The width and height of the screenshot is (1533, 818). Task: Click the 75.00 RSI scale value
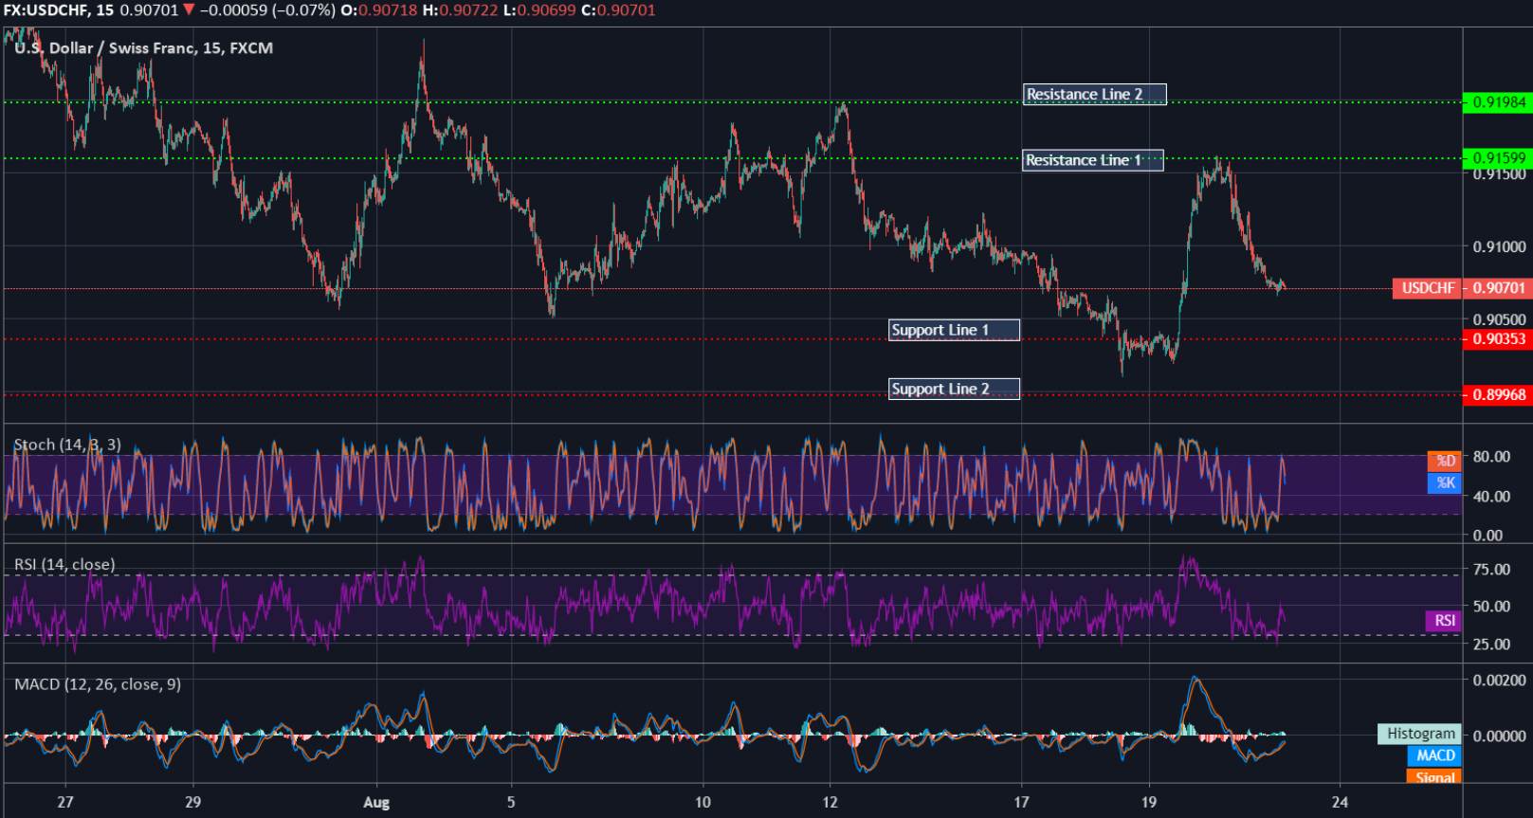[1491, 570]
